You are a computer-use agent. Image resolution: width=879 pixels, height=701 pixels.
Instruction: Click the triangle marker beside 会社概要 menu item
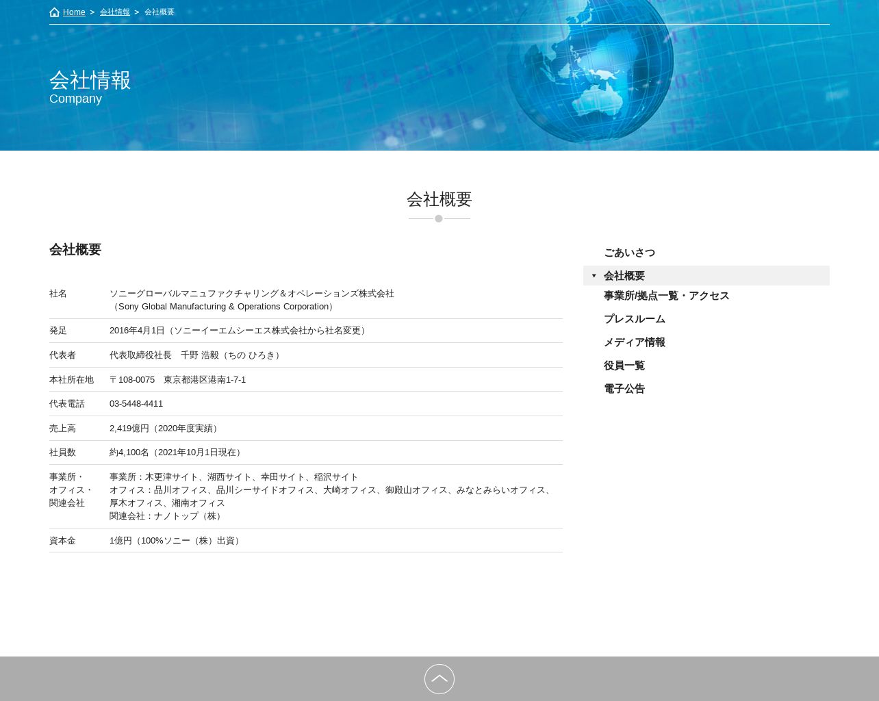[x=594, y=276]
